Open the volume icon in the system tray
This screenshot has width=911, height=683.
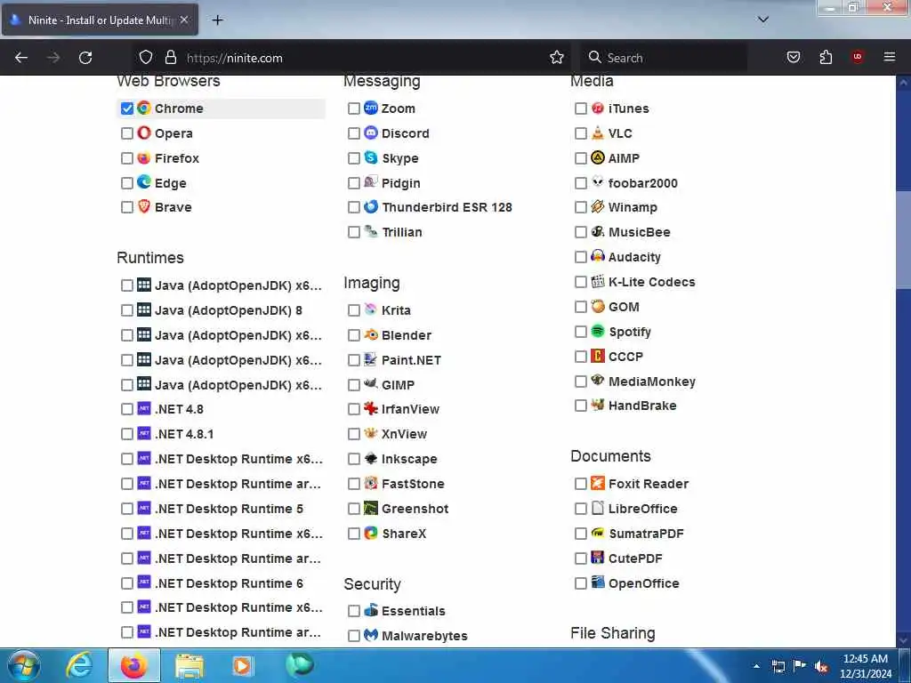pyautogui.click(x=821, y=667)
